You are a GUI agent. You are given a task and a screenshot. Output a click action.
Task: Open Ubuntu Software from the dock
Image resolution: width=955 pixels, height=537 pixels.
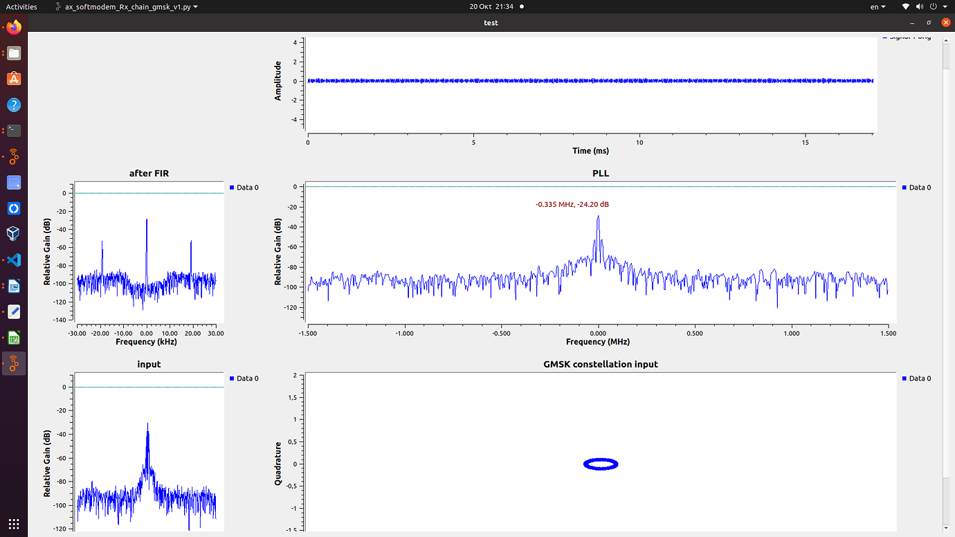[13, 78]
